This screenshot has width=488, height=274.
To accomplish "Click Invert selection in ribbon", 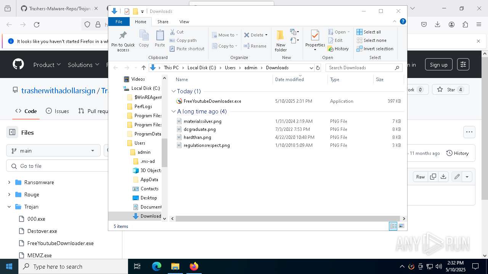I will tap(375, 49).
